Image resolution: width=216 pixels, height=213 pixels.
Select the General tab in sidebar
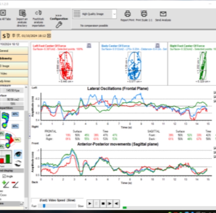coord(14,51)
